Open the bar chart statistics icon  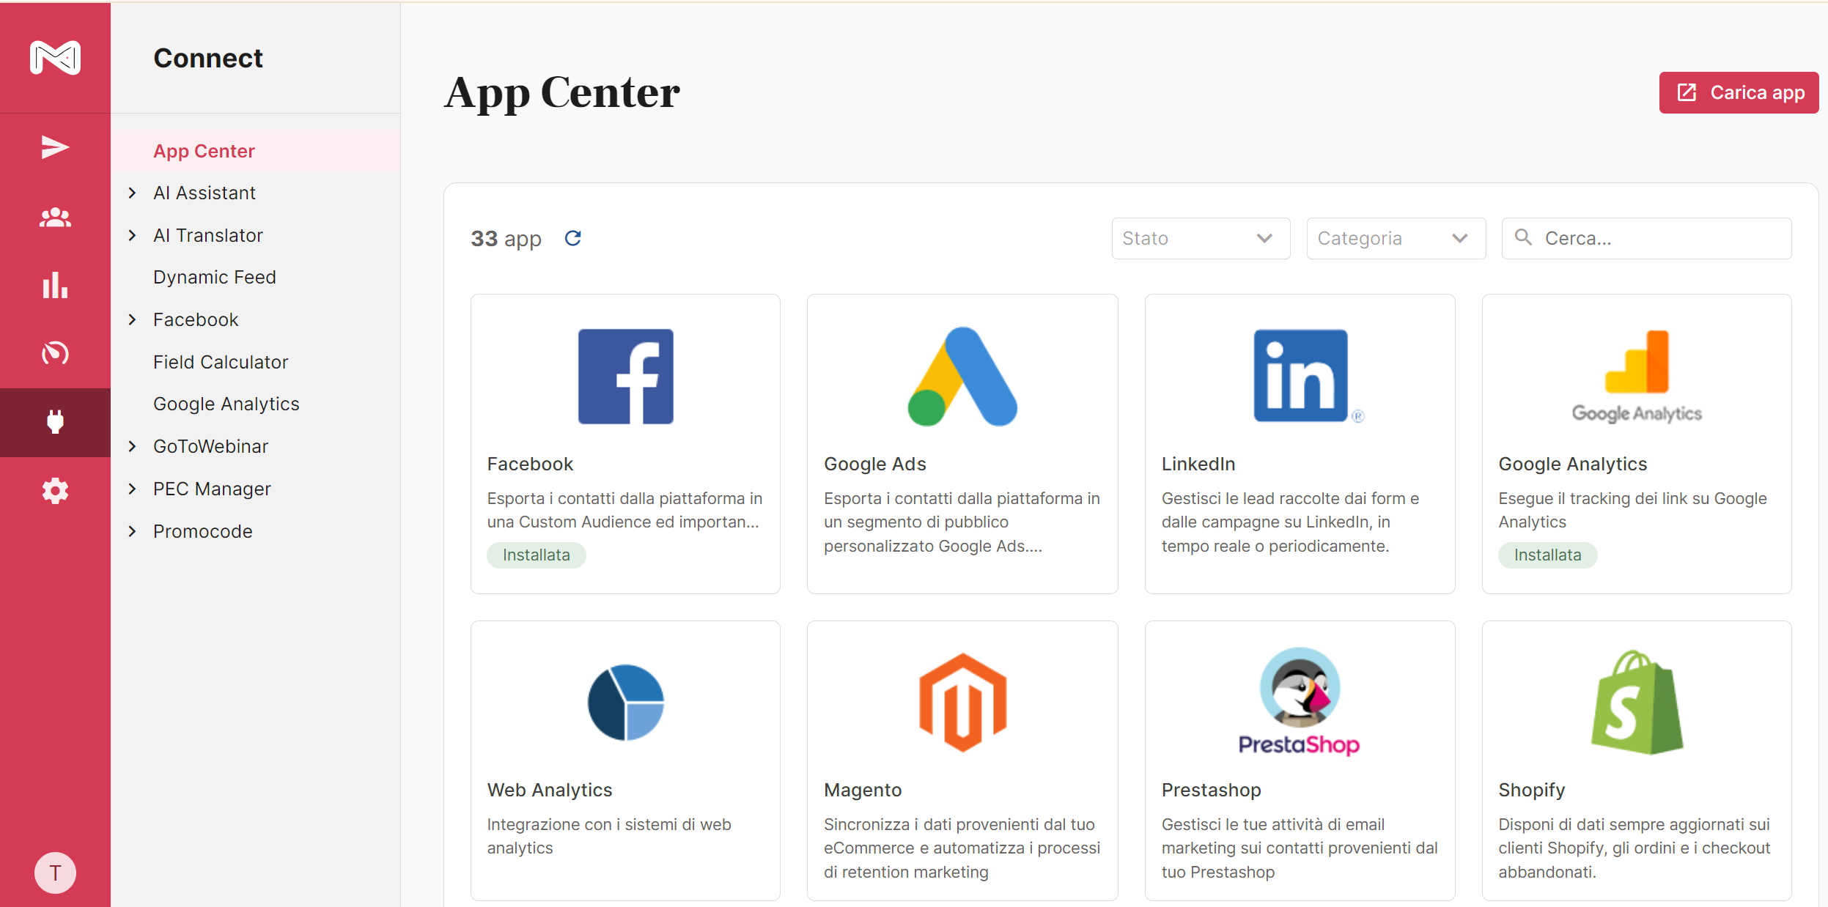coord(55,285)
